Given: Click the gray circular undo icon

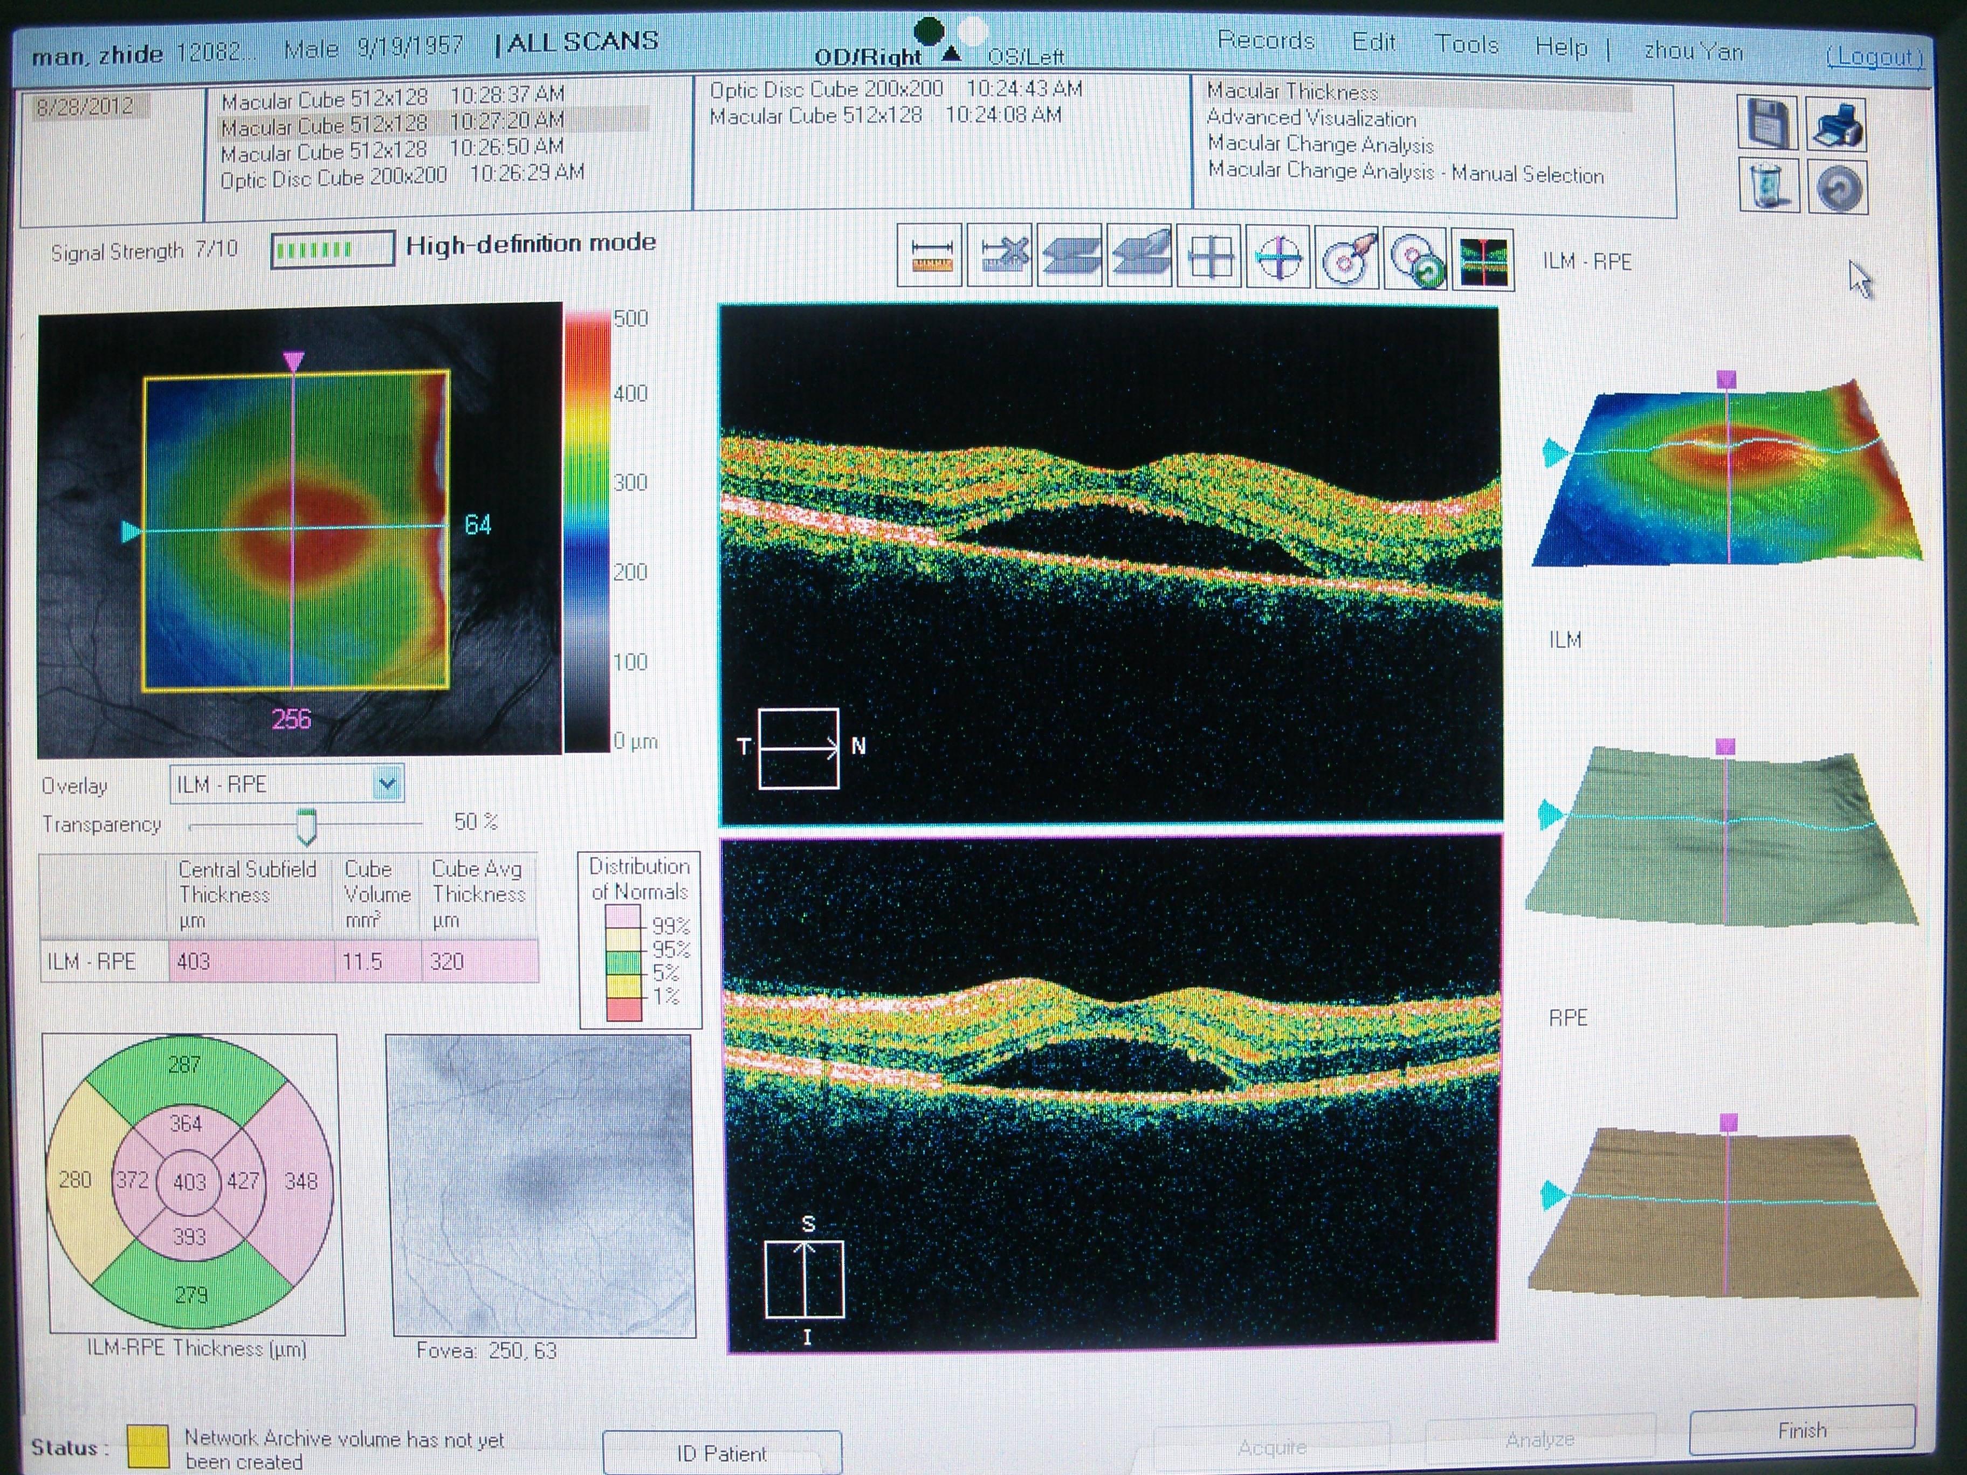Looking at the screenshot, I should coord(1838,187).
